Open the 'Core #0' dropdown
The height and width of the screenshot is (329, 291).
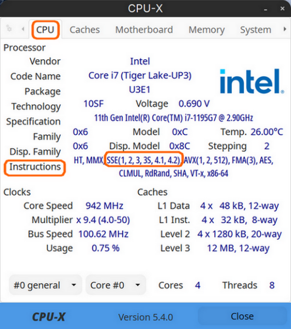[x=116, y=285]
